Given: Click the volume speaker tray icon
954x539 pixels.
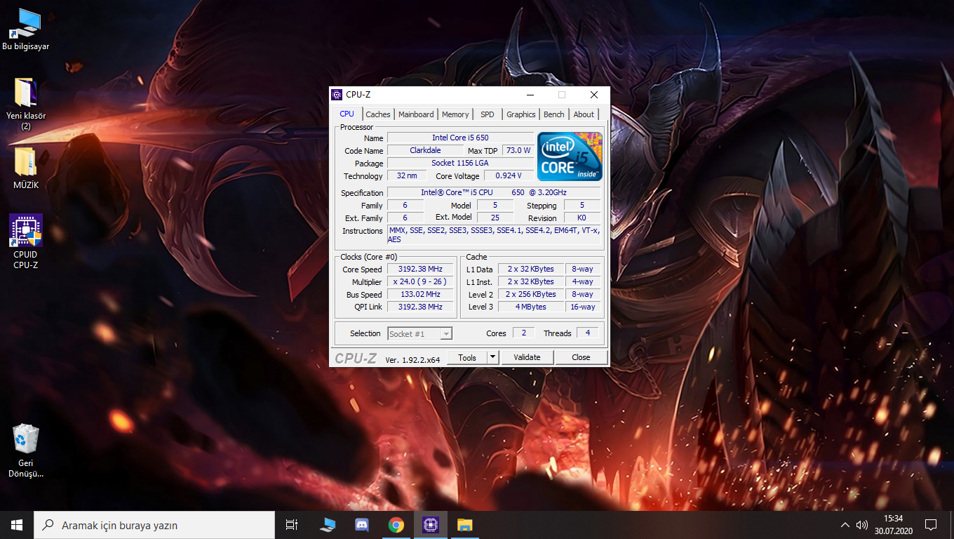Looking at the screenshot, I should click(x=862, y=525).
